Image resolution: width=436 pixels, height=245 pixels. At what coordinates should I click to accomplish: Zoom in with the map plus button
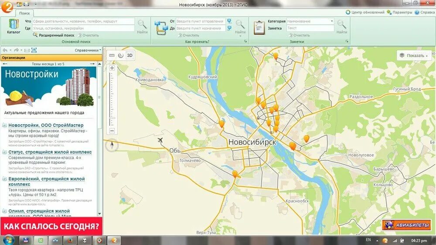tap(112, 68)
